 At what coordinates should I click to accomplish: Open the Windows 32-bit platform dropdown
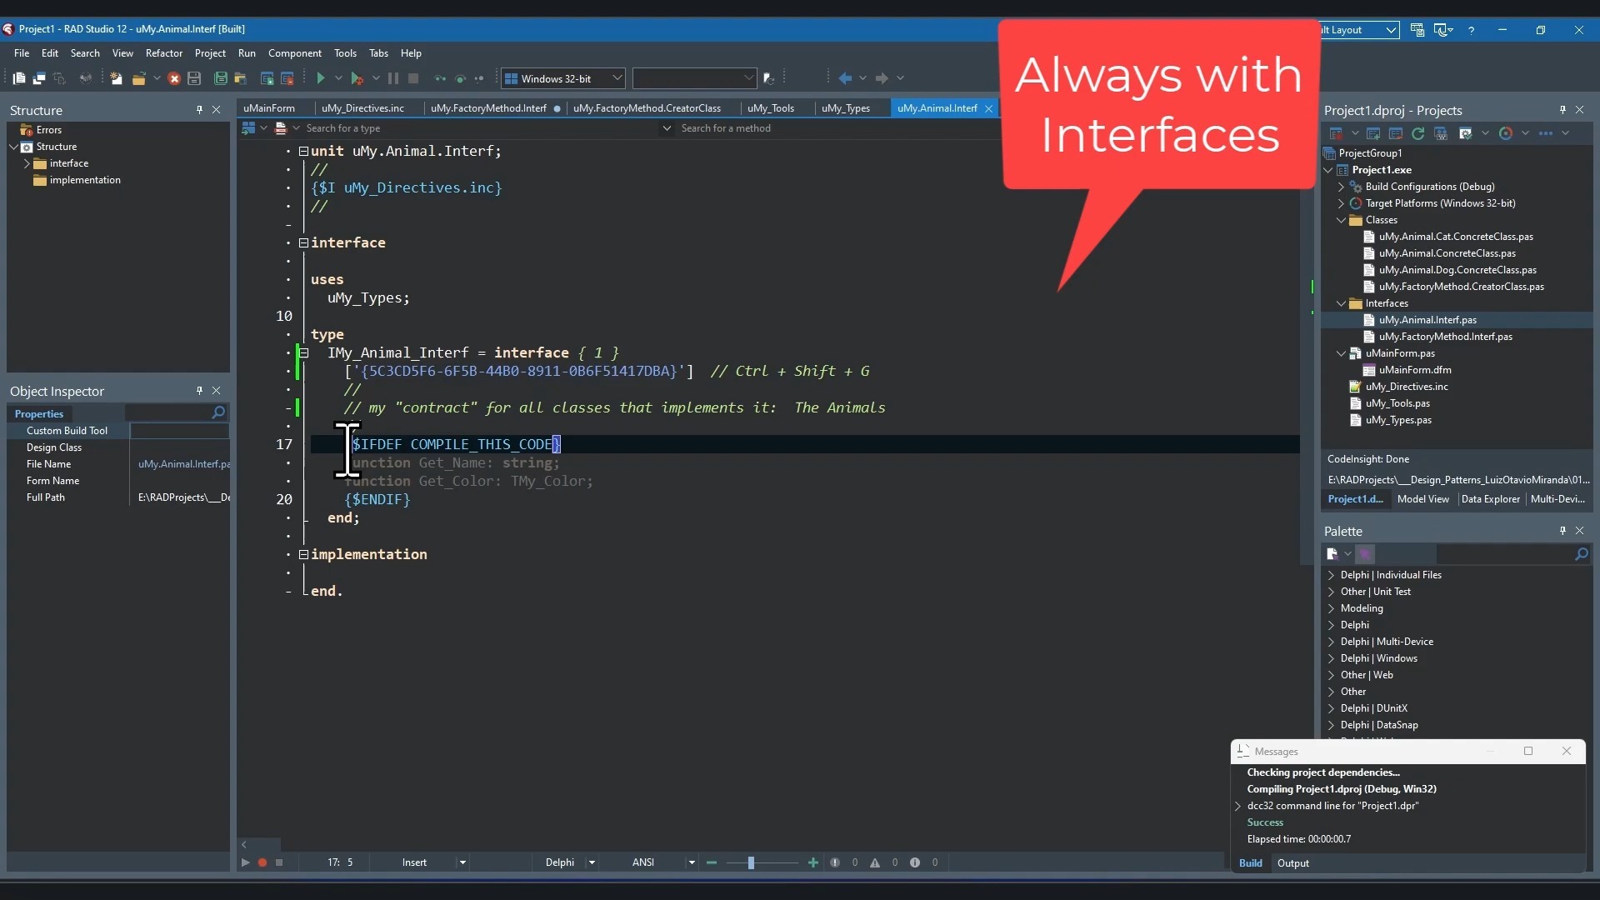[x=617, y=78]
